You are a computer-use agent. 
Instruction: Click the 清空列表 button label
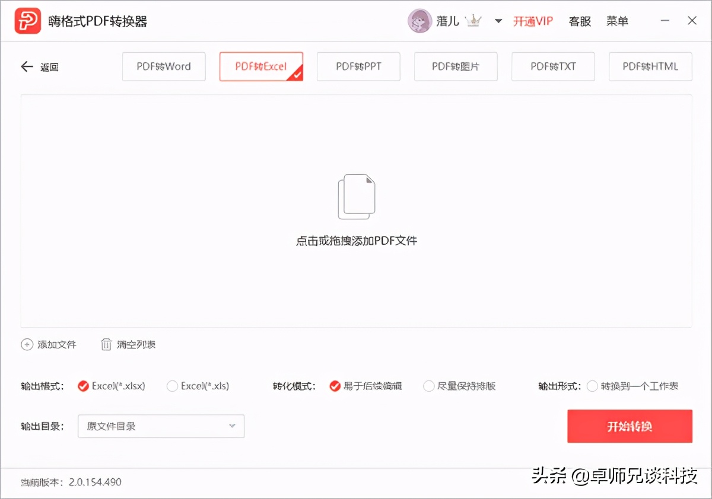click(x=136, y=344)
